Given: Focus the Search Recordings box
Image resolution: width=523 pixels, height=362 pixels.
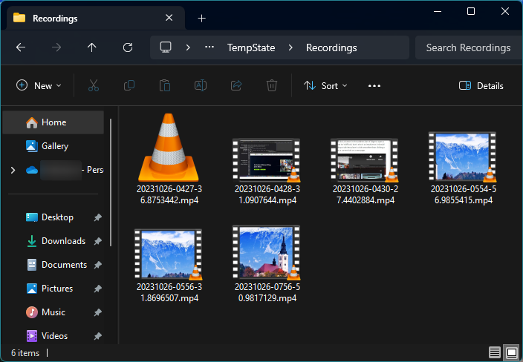Looking at the screenshot, I should [468, 47].
